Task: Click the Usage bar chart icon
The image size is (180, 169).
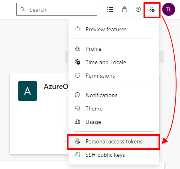Action: [77, 122]
